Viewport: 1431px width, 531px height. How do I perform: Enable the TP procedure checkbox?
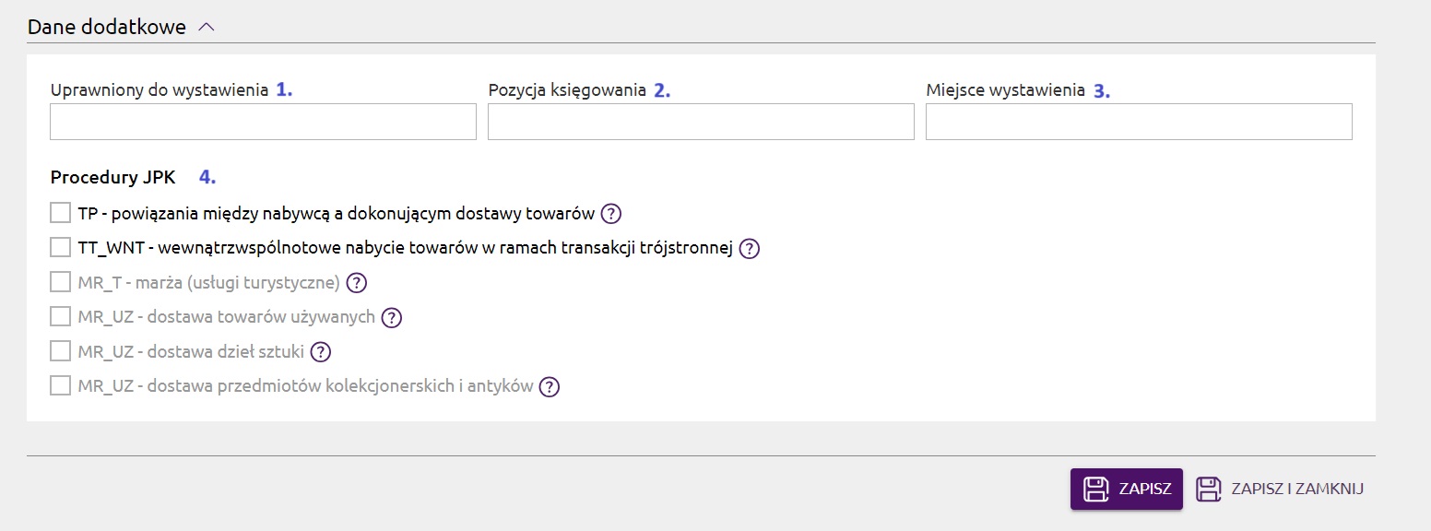pyautogui.click(x=60, y=213)
